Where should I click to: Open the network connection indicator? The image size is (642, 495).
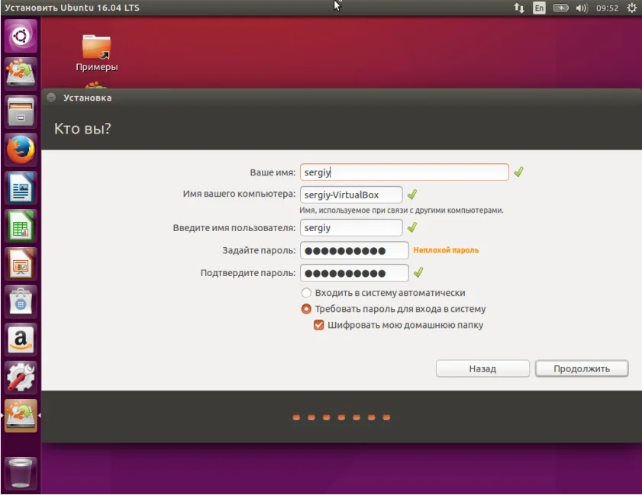pyautogui.click(x=519, y=8)
